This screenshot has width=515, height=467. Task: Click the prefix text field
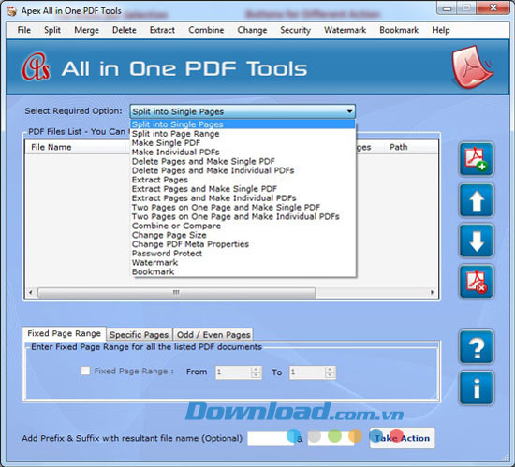(270, 439)
